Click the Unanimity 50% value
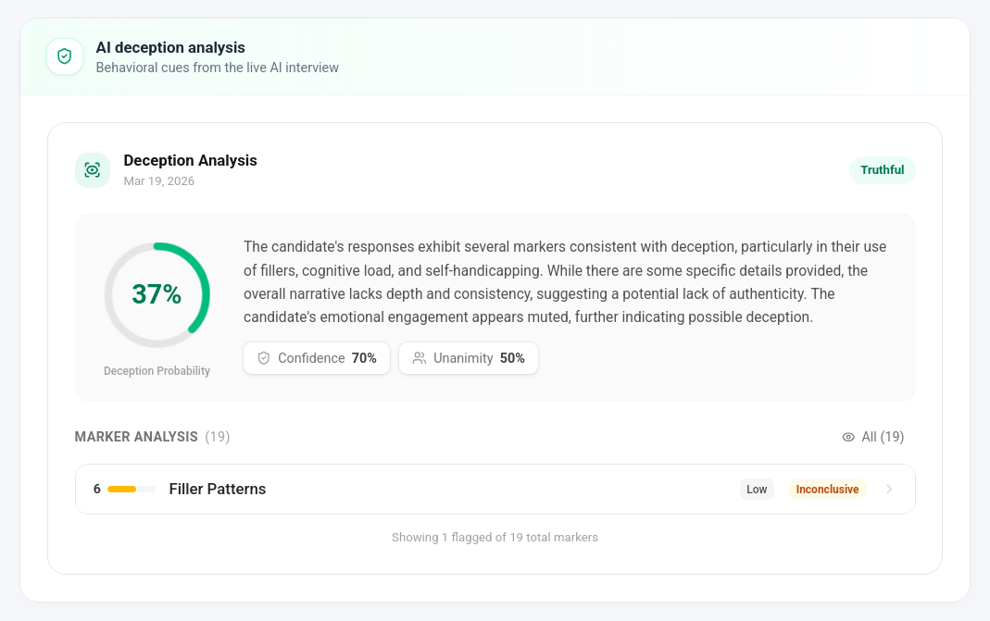Viewport: 990px width, 621px height. pyautogui.click(x=512, y=358)
